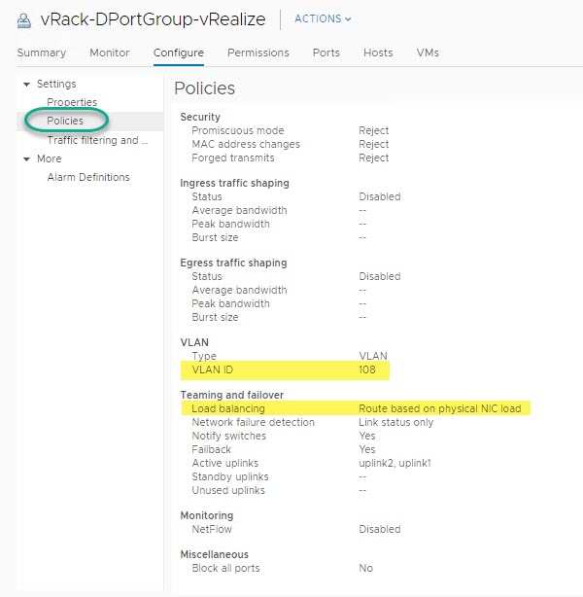Click the VLAN ID value 108
The height and width of the screenshot is (597, 583).
point(368,370)
